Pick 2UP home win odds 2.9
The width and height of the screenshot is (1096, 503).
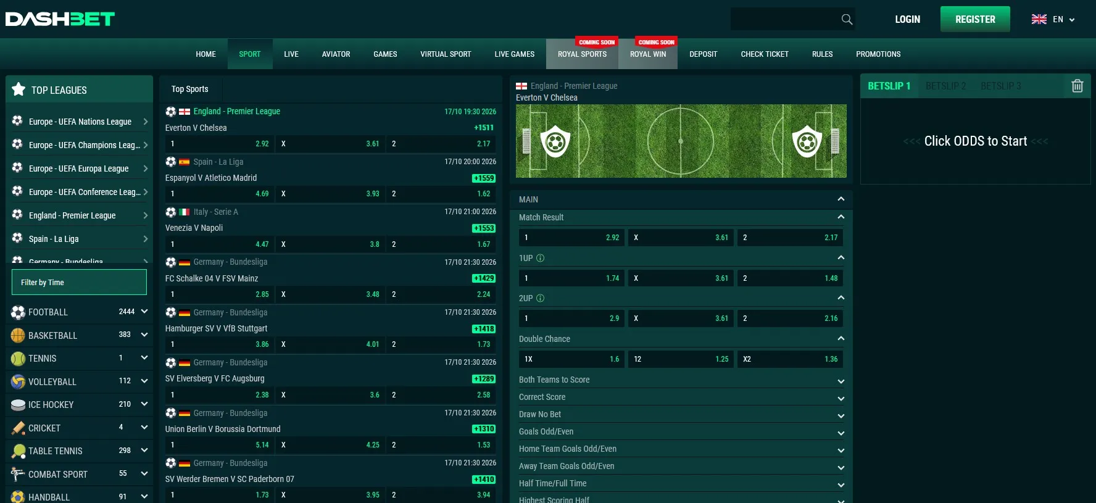(x=571, y=318)
